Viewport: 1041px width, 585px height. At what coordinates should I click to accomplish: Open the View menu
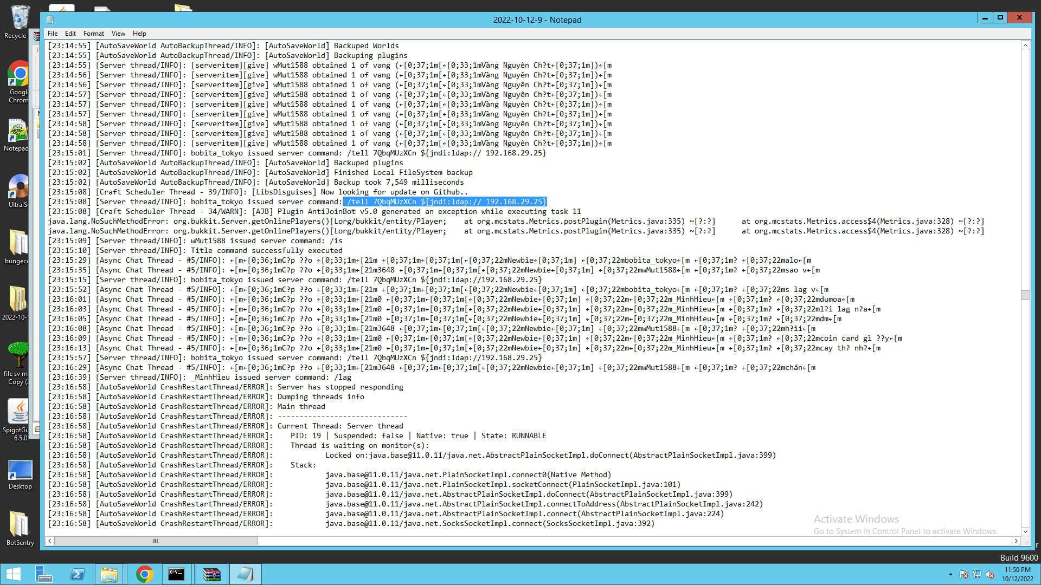118,34
